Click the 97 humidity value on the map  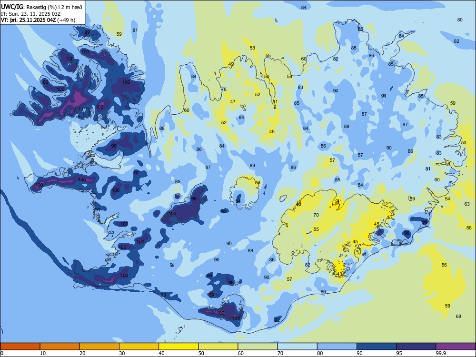(x=137, y=173)
